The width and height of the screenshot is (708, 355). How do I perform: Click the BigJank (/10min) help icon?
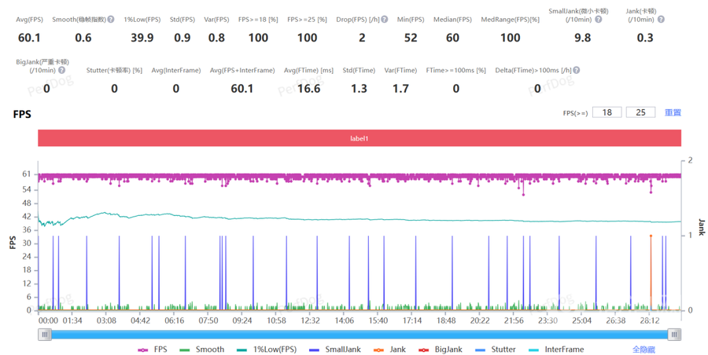[62, 71]
